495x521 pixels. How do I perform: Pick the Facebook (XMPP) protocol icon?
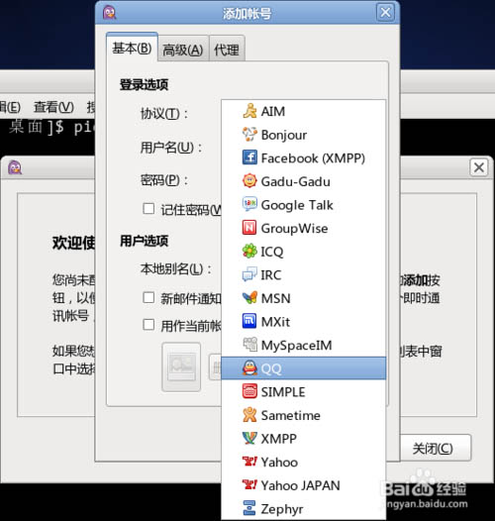pyautogui.click(x=249, y=157)
